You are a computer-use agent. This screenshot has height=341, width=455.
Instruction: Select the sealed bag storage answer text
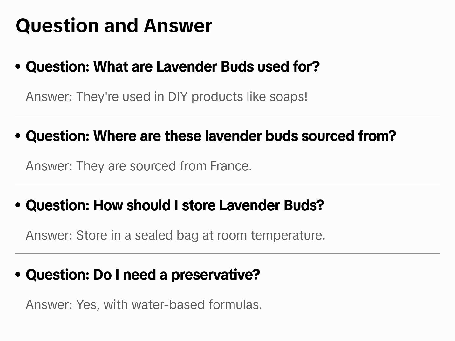[x=175, y=235]
